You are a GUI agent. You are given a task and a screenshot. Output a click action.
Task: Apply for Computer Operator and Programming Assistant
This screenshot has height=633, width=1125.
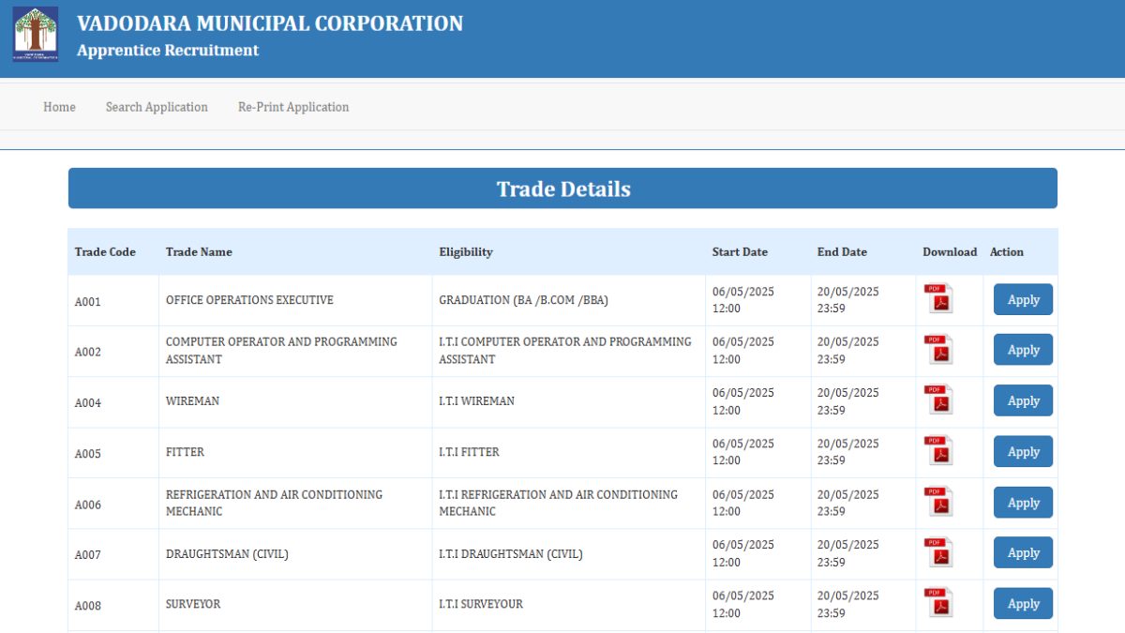tap(1023, 350)
